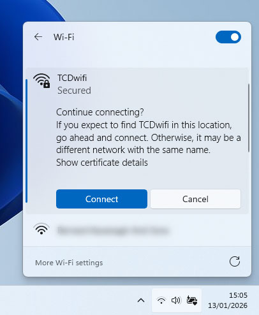Click the network list vertical scrollbar
259x315 pixels.
click(248, 118)
